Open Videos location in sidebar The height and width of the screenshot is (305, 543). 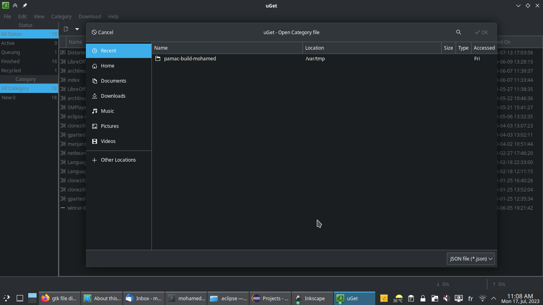118,141
